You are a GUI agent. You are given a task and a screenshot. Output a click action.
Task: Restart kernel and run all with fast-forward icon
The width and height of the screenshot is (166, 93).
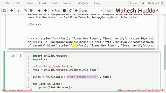point(76,11)
